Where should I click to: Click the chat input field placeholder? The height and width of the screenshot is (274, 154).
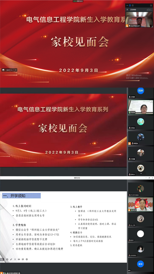pos(10,70)
